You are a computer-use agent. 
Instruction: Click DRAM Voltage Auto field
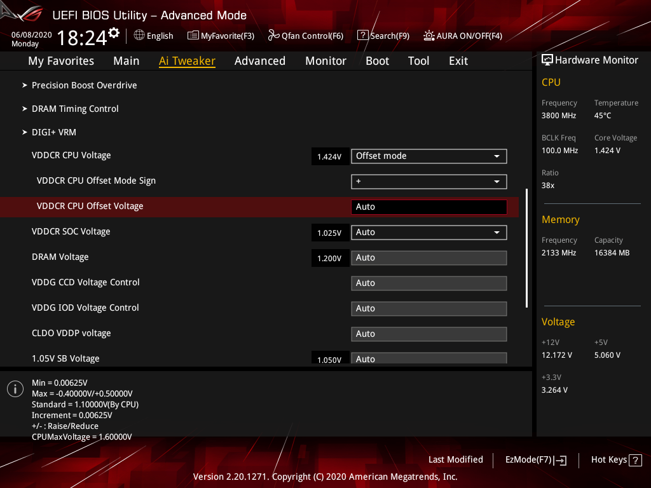point(429,258)
